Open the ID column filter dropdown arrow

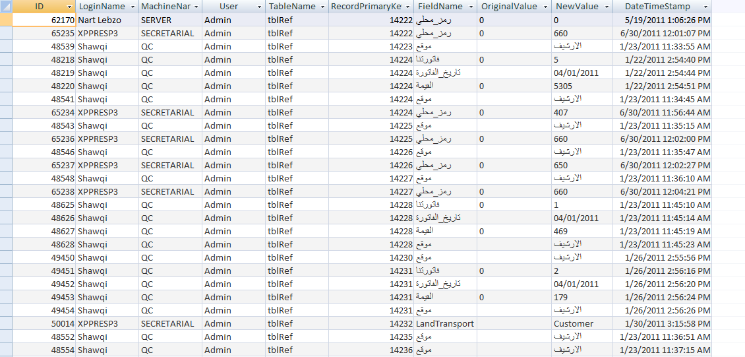click(x=70, y=7)
